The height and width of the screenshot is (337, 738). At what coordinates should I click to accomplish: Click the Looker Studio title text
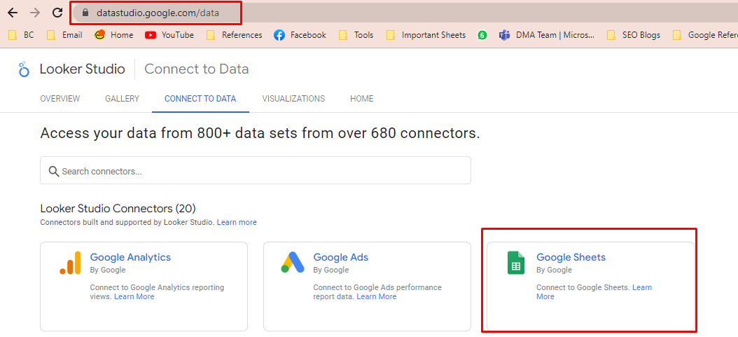83,69
